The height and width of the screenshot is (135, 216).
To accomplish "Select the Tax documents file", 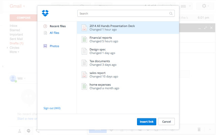I will (99, 63).
